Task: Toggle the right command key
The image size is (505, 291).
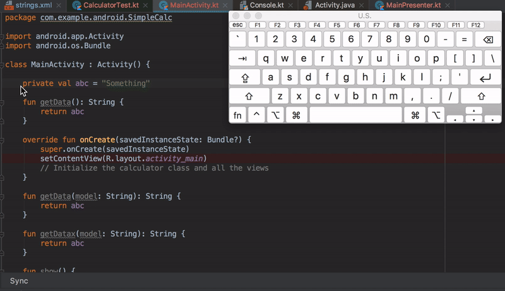Action: click(415, 115)
